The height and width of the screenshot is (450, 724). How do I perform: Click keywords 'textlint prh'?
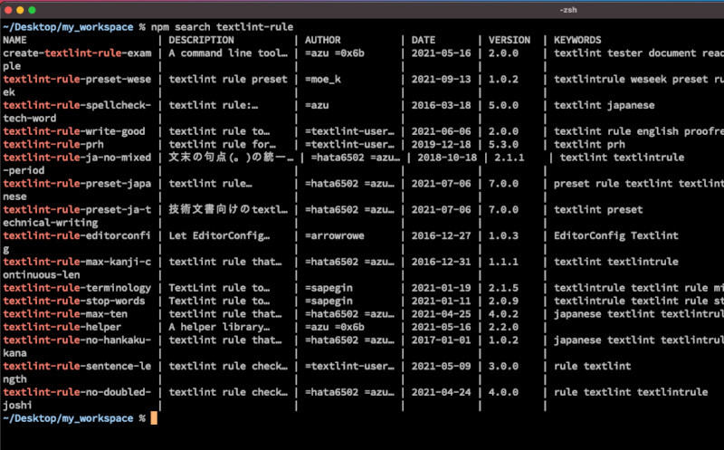point(589,144)
